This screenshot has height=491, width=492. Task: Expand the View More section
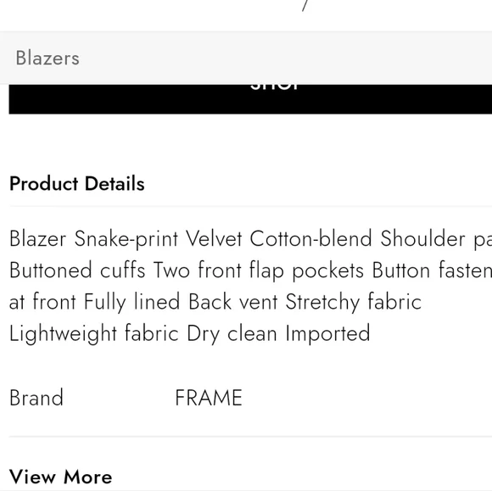click(60, 477)
